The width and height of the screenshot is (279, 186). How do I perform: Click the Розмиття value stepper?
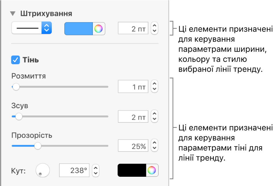[x=155, y=86]
